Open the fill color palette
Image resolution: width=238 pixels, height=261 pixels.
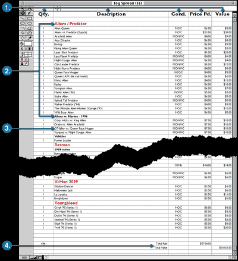coord(22,49)
